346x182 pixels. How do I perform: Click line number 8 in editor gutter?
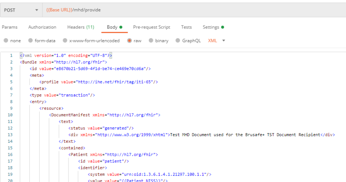coord(11,102)
